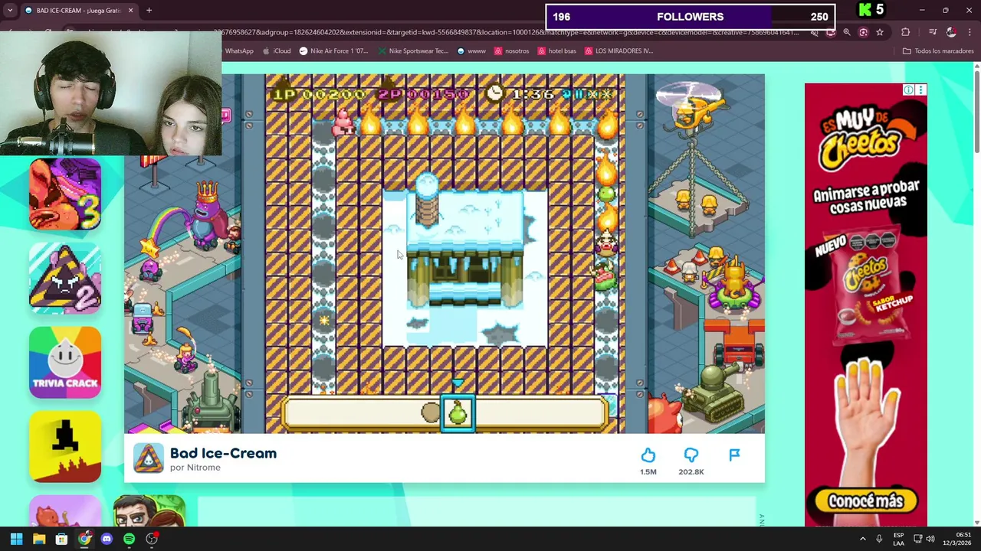Open Discord from the taskbar
Screen dimensions: 981x551
(x=107, y=539)
